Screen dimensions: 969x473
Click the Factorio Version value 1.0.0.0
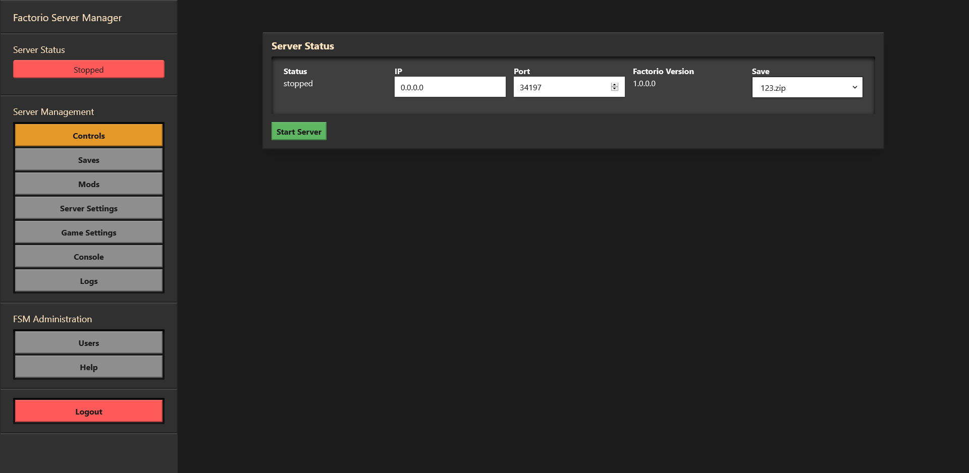[x=644, y=83]
